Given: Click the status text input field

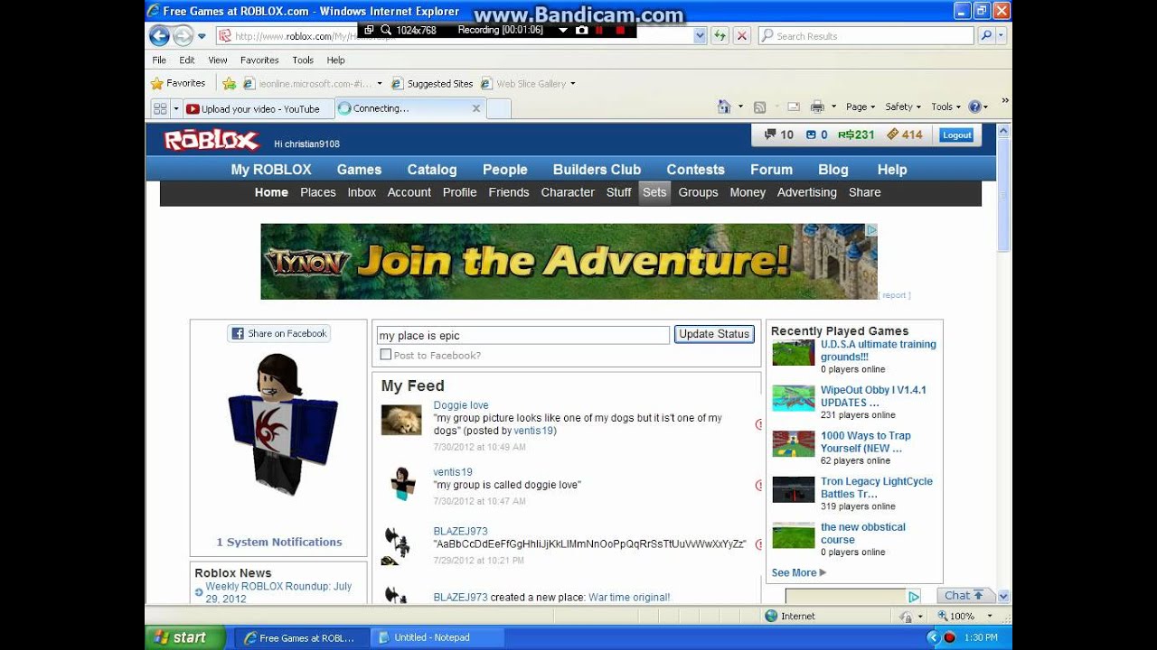Looking at the screenshot, I should [522, 335].
